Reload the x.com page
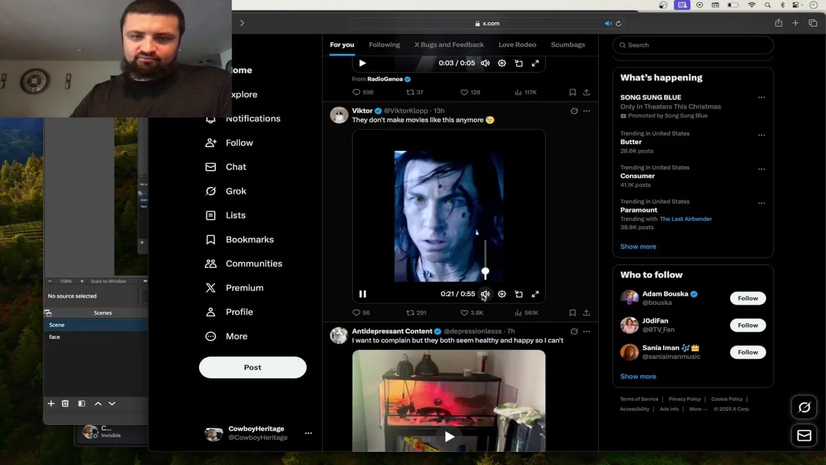 [618, 23]
